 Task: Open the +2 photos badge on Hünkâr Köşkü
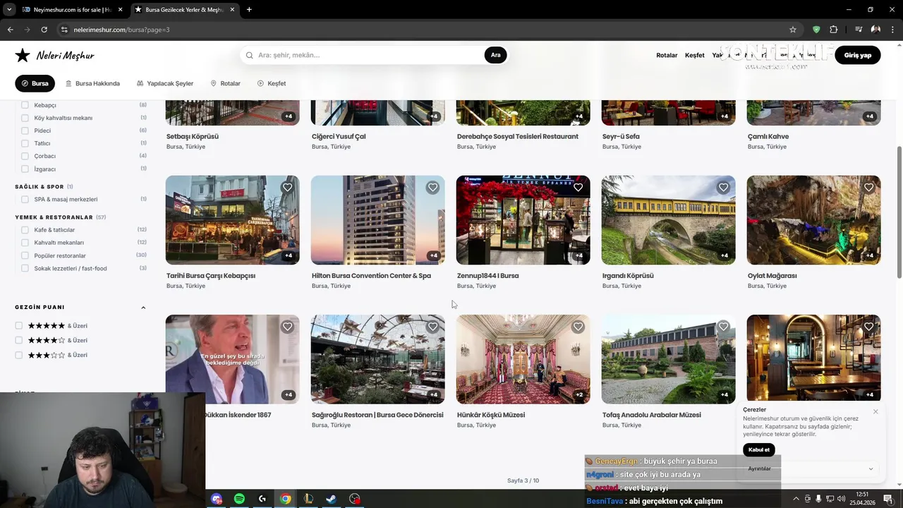578,394
